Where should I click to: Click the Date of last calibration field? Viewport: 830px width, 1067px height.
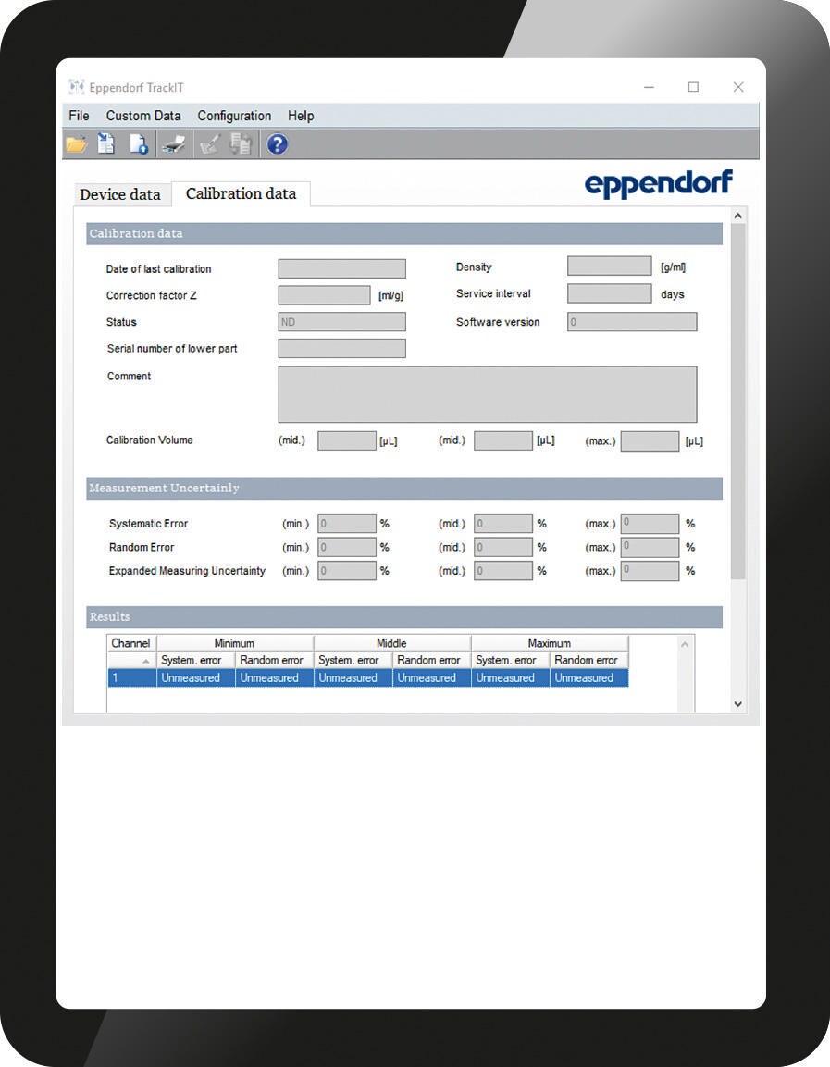click(x=342, y=268)
